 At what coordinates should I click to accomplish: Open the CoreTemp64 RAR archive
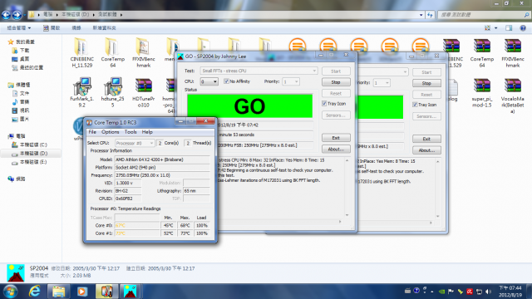[x=482, y=51]
